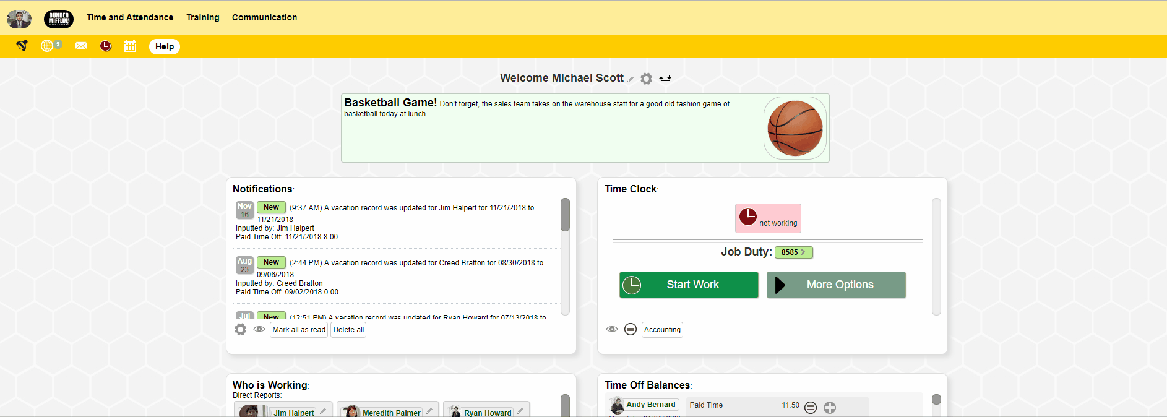Open the time clock toolbar icon
This screenshot has width=1167, height=417.
click(106, 46)
